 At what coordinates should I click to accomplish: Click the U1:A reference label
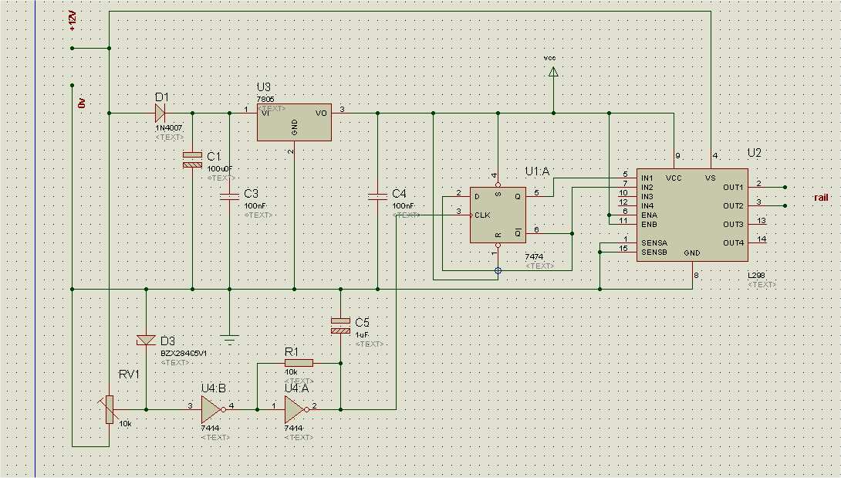(x=538, y=171)
